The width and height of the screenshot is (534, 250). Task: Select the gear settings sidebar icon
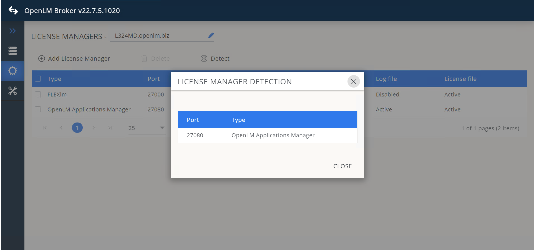pos(12,71)
